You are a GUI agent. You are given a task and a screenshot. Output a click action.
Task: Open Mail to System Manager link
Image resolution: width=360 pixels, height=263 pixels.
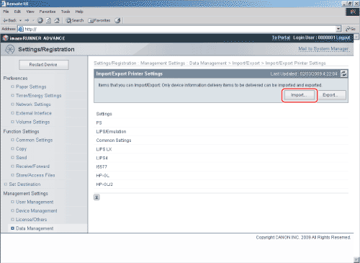323,49
